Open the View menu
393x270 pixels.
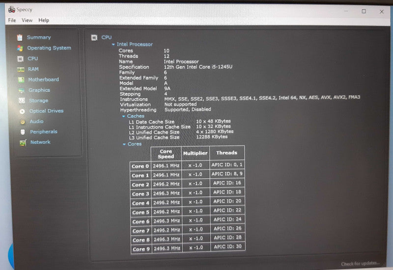point(27,20)
